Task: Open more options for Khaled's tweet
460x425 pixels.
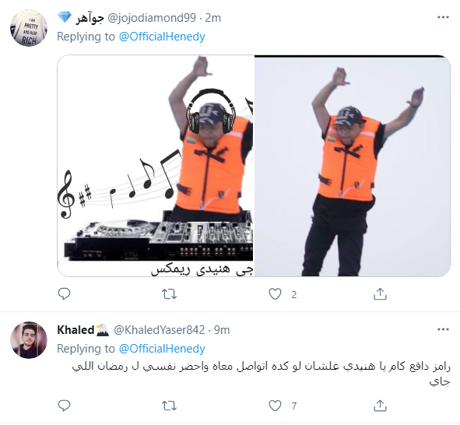Action: coord(443,330)
